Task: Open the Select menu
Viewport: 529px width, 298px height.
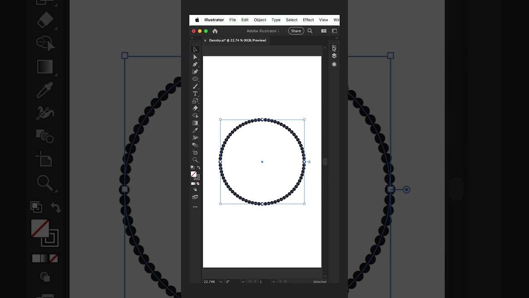Action: point(292,20)
